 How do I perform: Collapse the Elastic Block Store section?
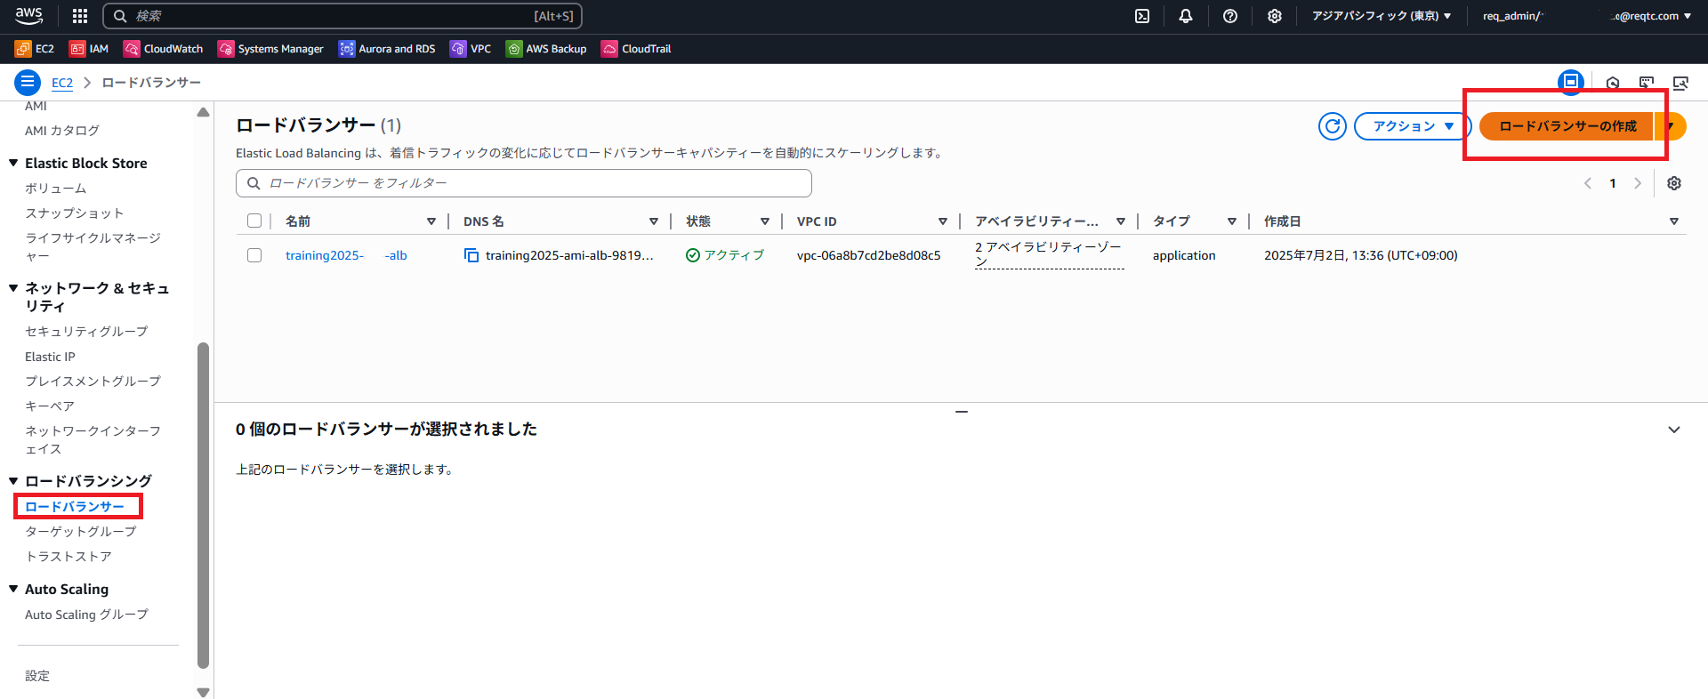[13, 163]
